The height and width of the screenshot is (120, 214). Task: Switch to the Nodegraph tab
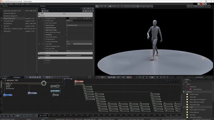pos(17,77)
